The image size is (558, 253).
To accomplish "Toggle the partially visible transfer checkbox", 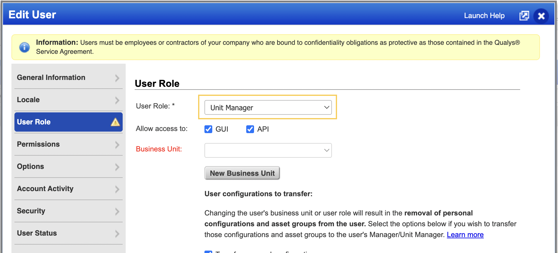I will point(208,252).
